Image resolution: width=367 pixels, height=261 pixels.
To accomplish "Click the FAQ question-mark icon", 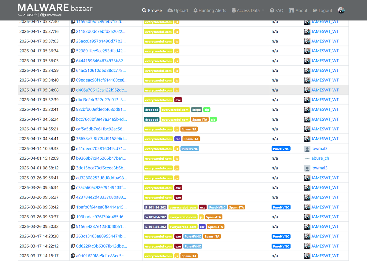I will click(272, 10).
